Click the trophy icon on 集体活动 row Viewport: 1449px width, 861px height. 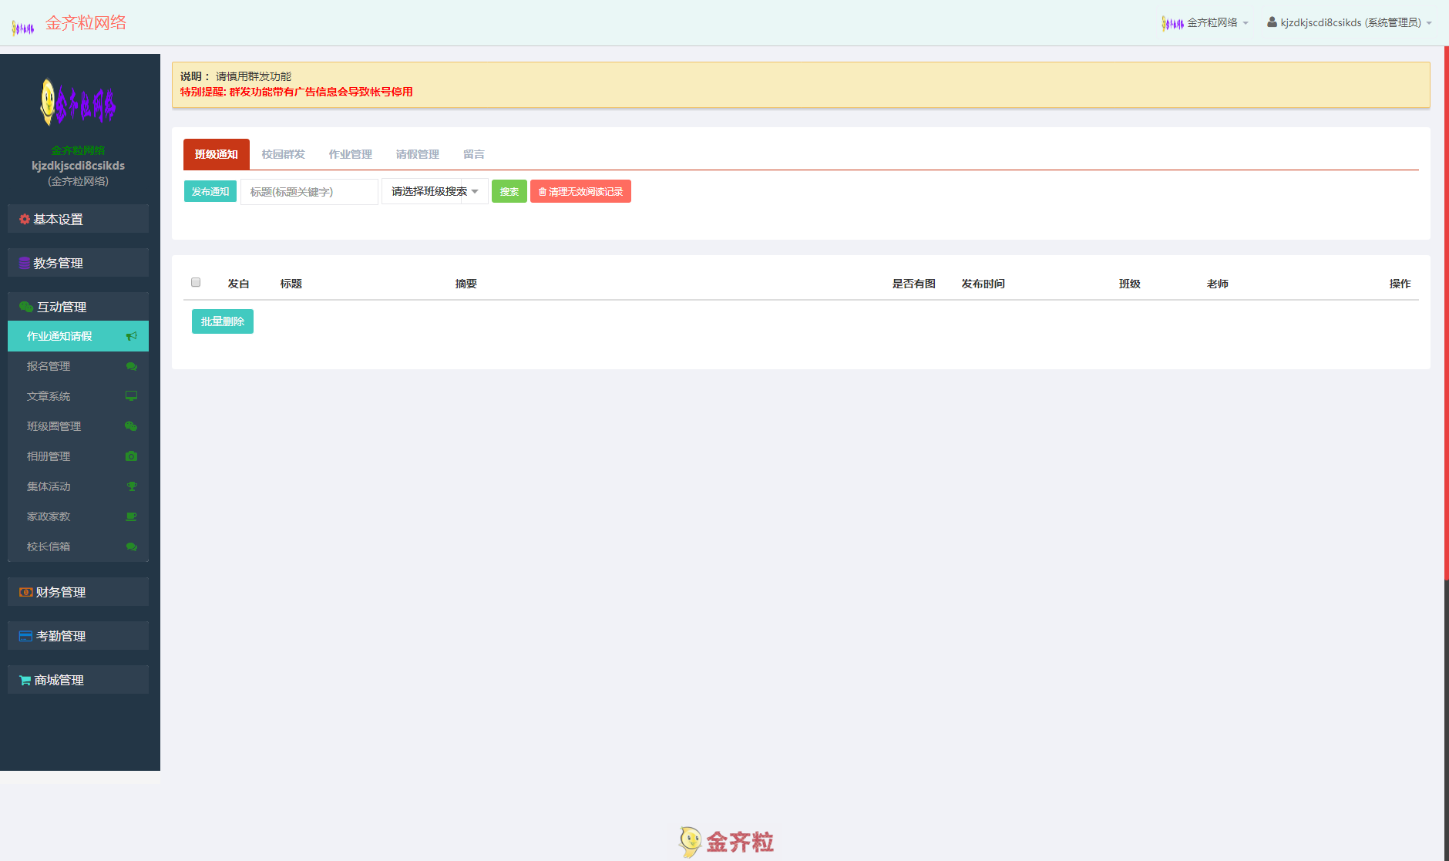pos(132,486)
